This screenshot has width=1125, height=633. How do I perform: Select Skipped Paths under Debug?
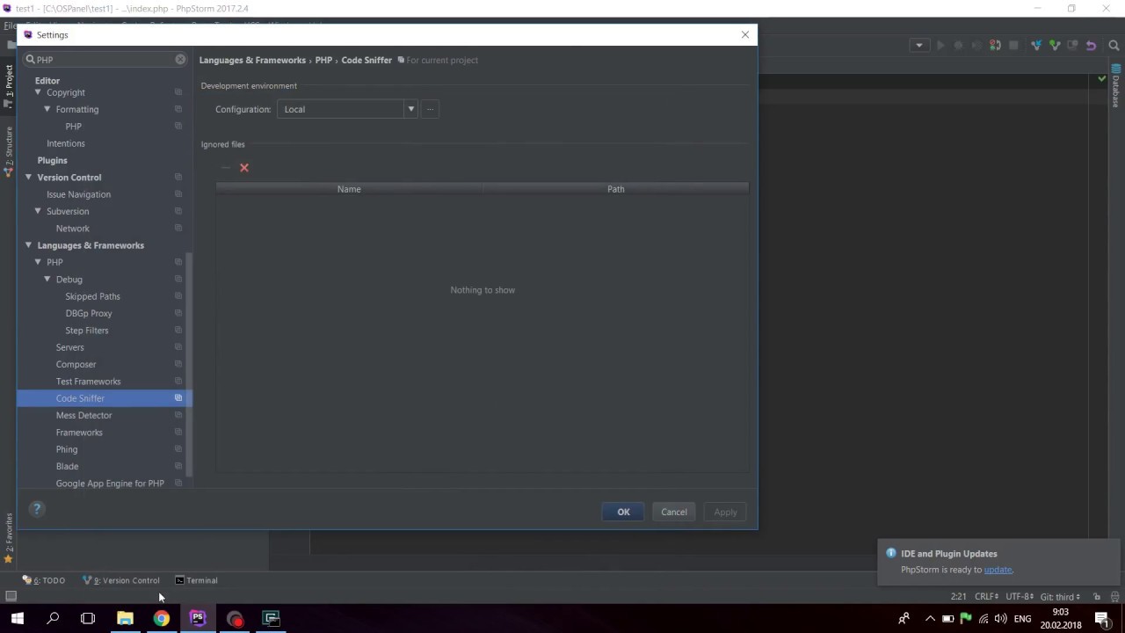click(x=92, y=296)
